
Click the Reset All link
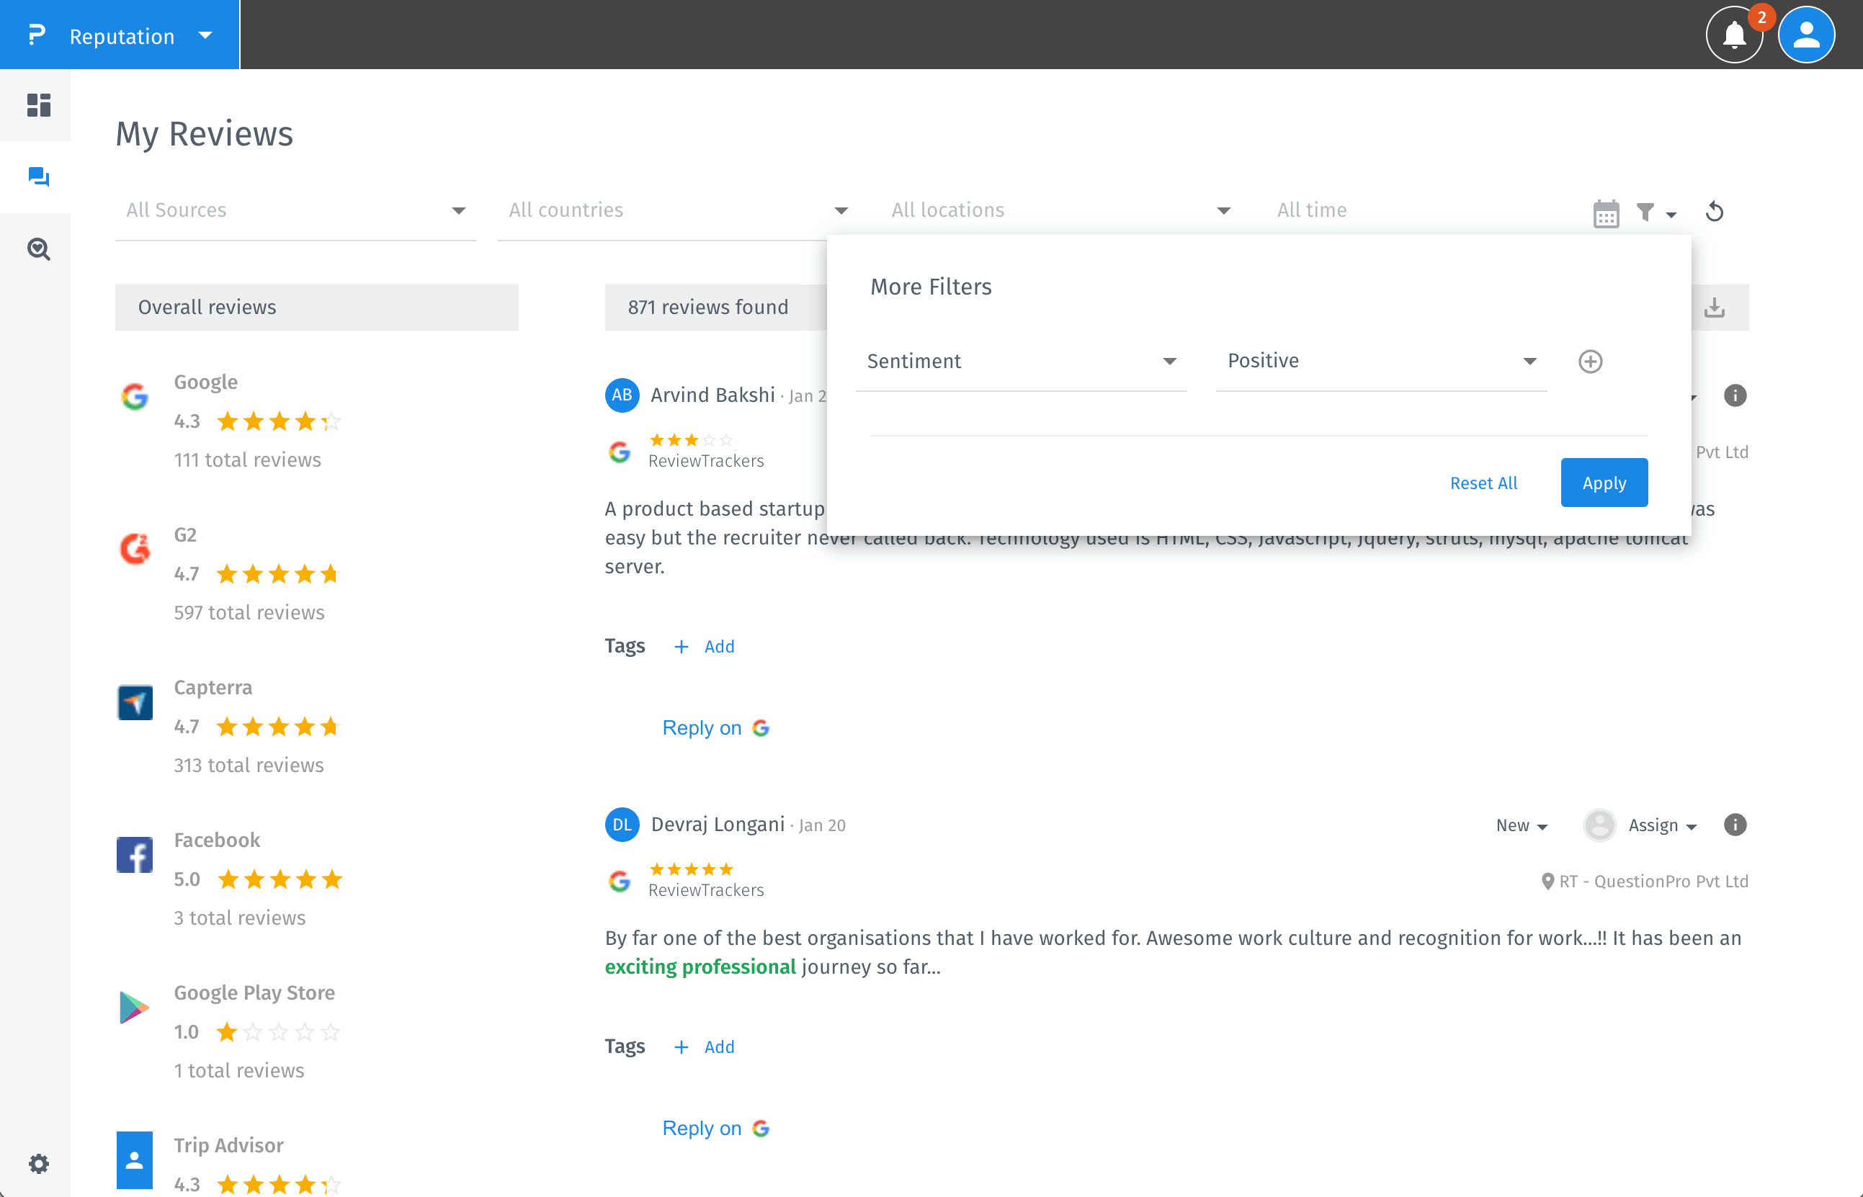tap(1483, 483)
